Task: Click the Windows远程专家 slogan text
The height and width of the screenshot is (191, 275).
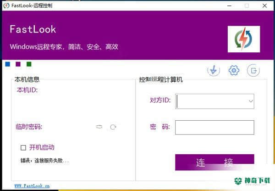Action: [64, 47]
